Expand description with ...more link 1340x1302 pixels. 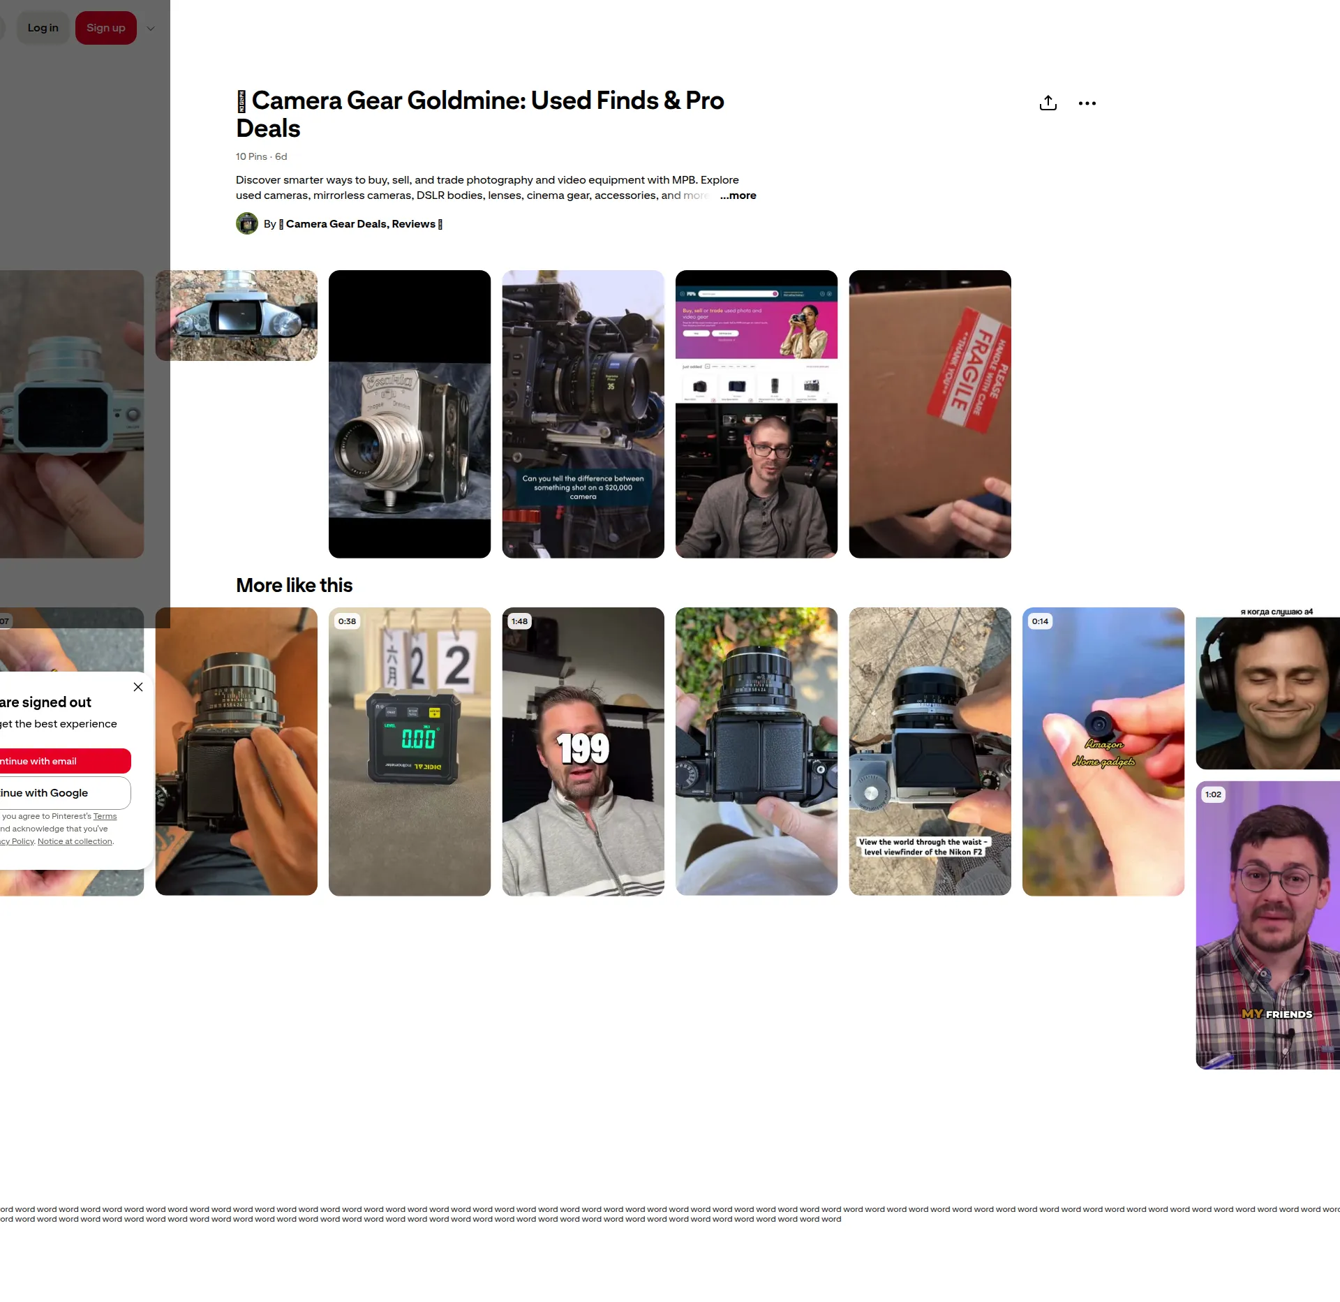click(x=738, y=195)
